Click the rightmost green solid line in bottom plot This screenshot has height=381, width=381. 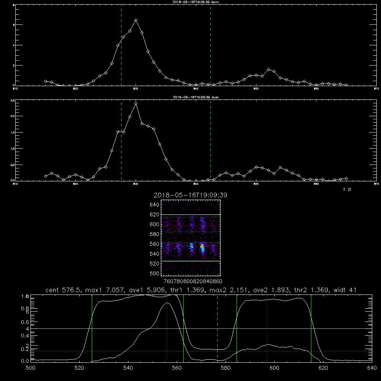pyautogui.click(x=311, y=328)
